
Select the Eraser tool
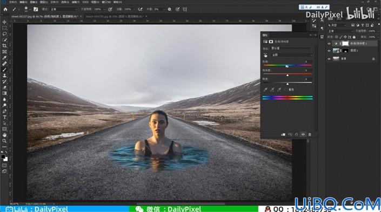pos(4,87)
